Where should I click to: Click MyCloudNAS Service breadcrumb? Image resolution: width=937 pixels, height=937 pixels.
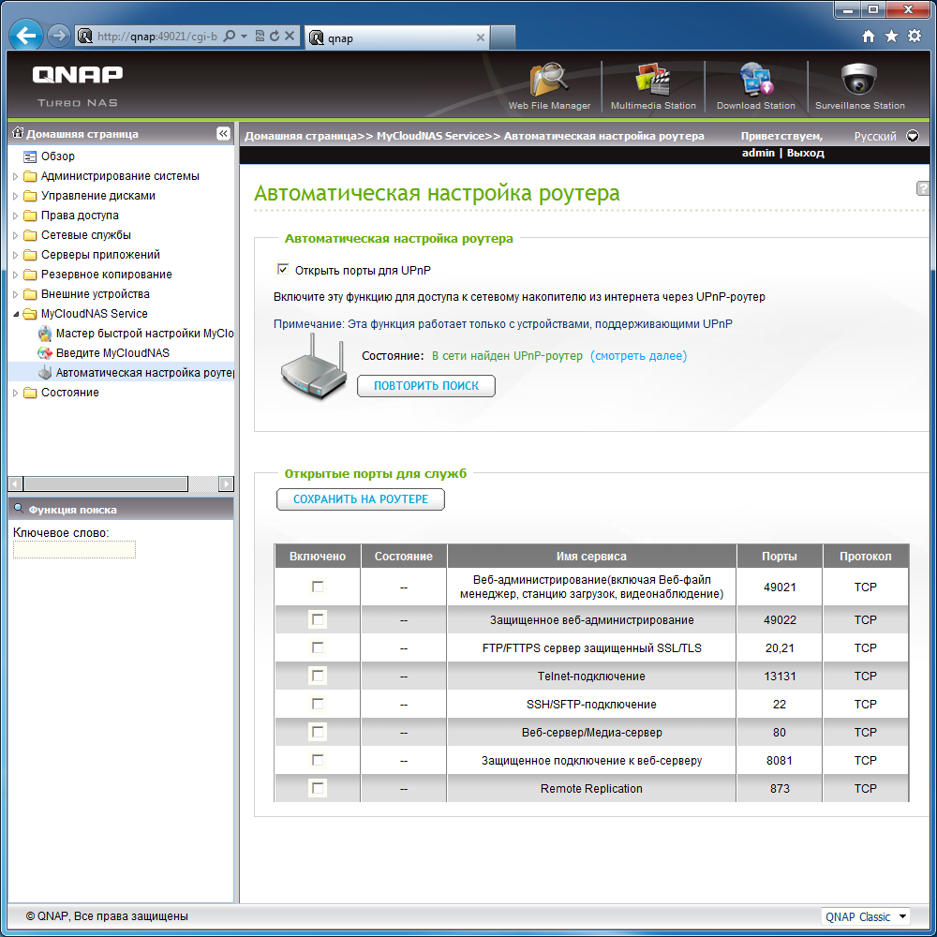coord(430,136)
